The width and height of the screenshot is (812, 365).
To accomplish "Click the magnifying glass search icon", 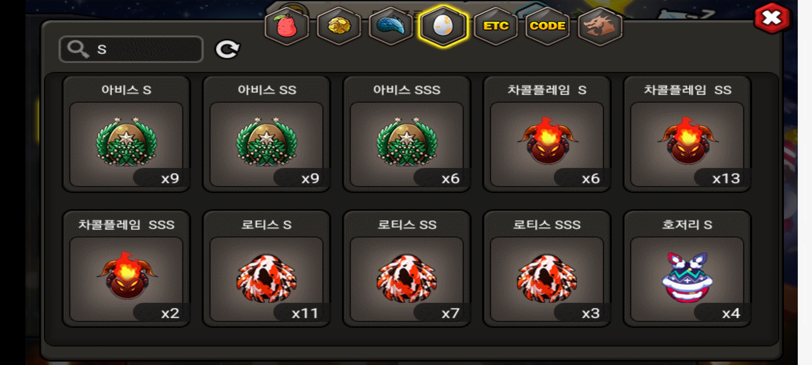I will pyautogui.click(x=78, y=49).
